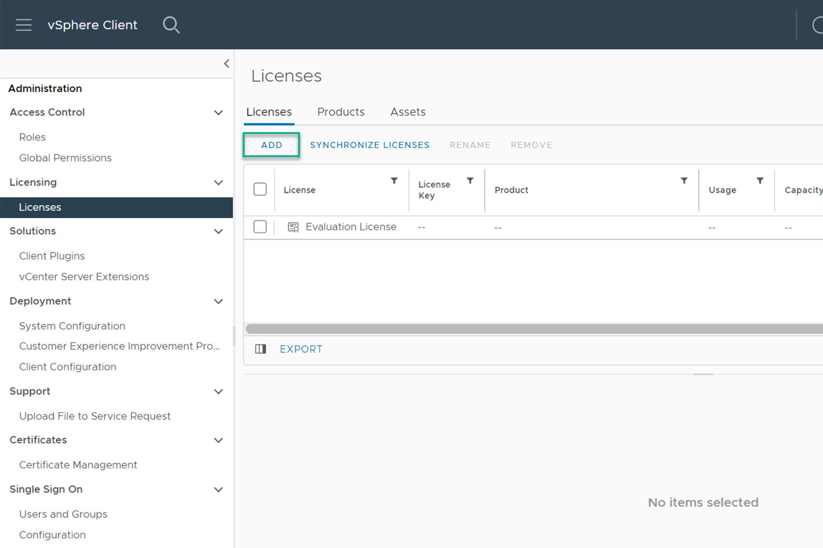Click the Product column header
The width and height of the screenshot is (823, 548).
(x=511, y=190)
